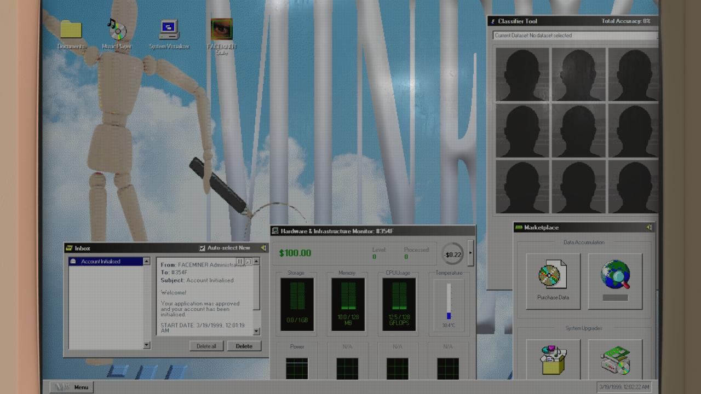The image size is (701, 394).
Task: Launch the FACEMINER Suite eye icon
Action: coord(222,30)
